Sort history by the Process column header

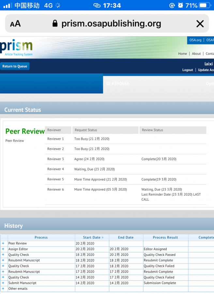(41, 237)
